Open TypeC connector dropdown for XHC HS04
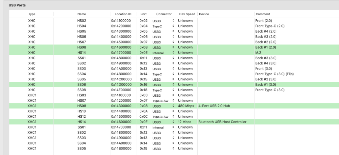The image size is (339, 155). [x=164, y=26]
